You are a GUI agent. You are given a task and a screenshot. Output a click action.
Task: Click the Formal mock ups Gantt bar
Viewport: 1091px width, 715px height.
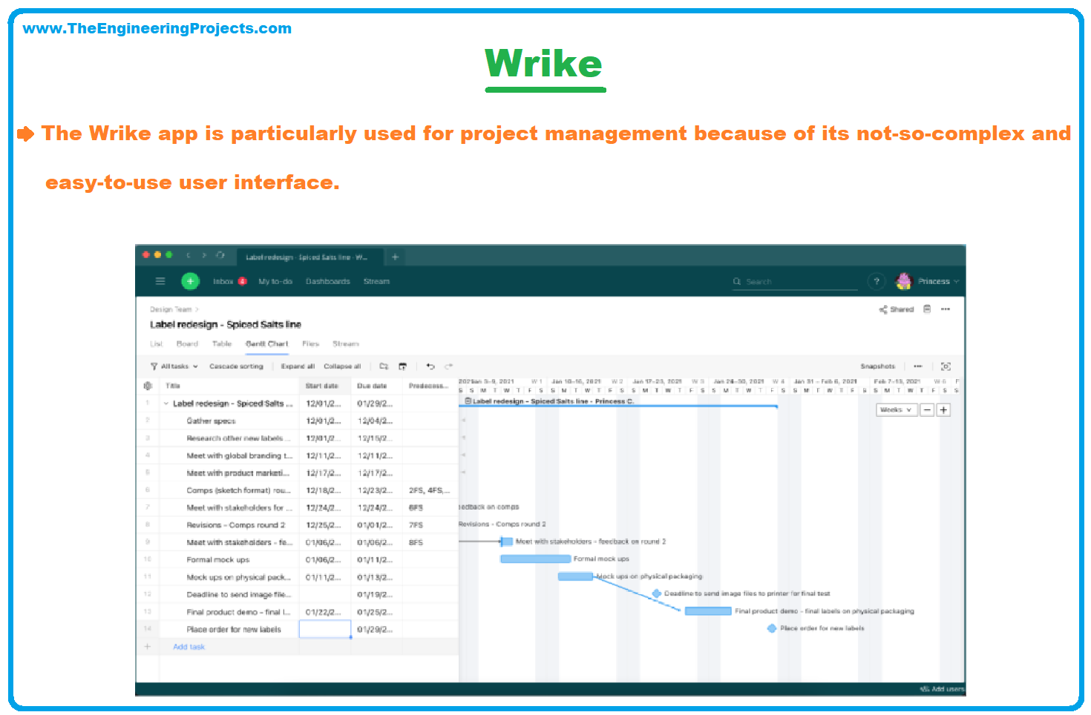coord(536,559)
